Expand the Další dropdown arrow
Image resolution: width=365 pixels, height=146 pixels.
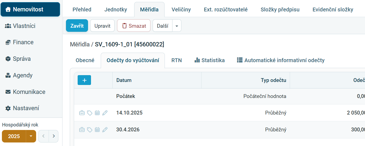click(x=177, y=26)
